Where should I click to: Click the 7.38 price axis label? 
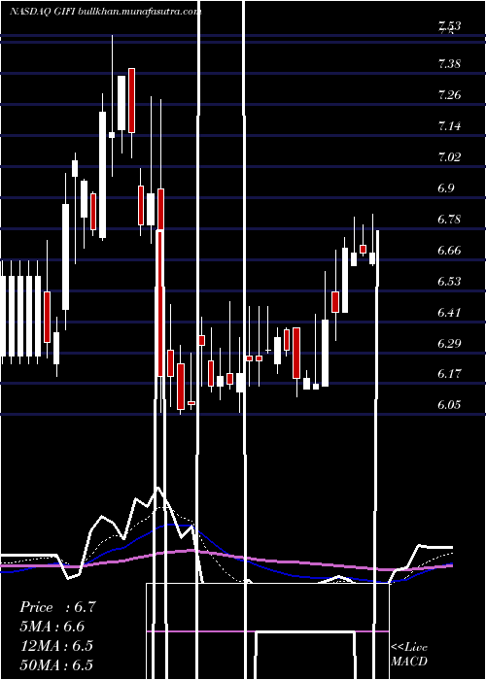[x=449, y=65]
